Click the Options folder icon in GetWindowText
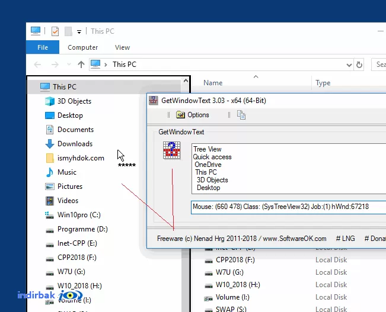386x312 pixels. (x=180, y=115)
